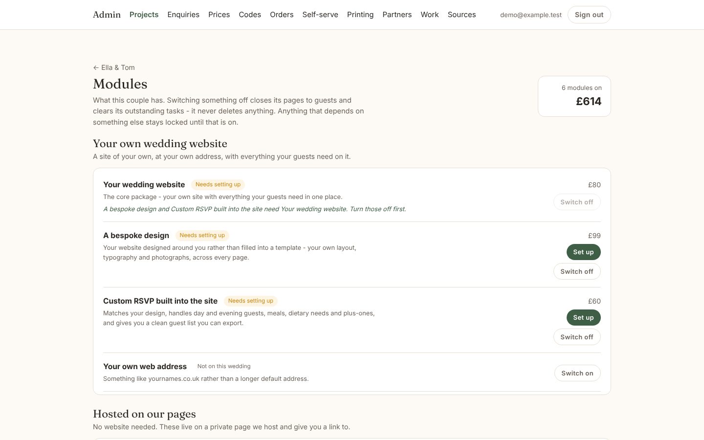Screen dimensions: 704x440
Task: Open the Enquiries section
Action: click(183, 15)
